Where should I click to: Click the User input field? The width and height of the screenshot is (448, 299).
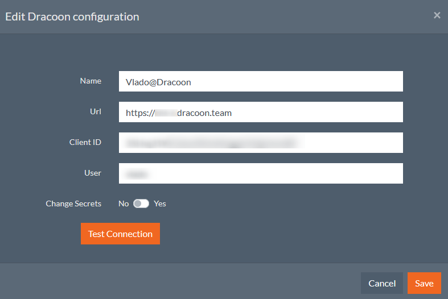click(x=261, y=173)
